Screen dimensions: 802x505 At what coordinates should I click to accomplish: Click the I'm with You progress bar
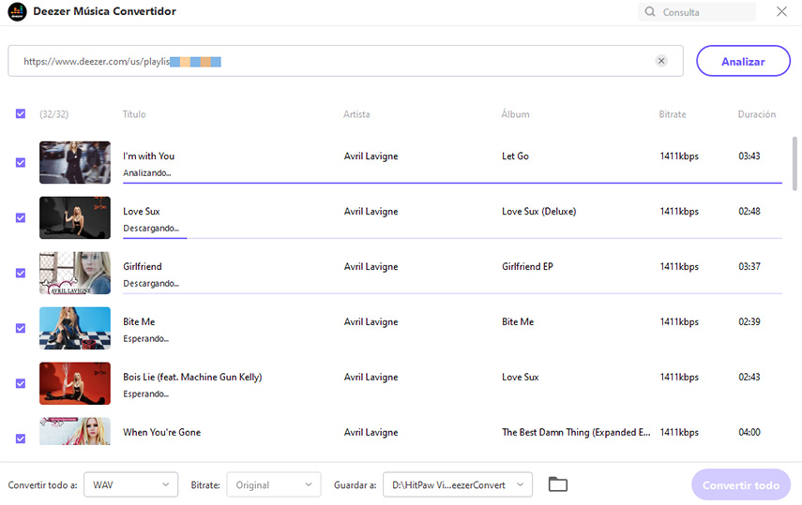[453, 183]
